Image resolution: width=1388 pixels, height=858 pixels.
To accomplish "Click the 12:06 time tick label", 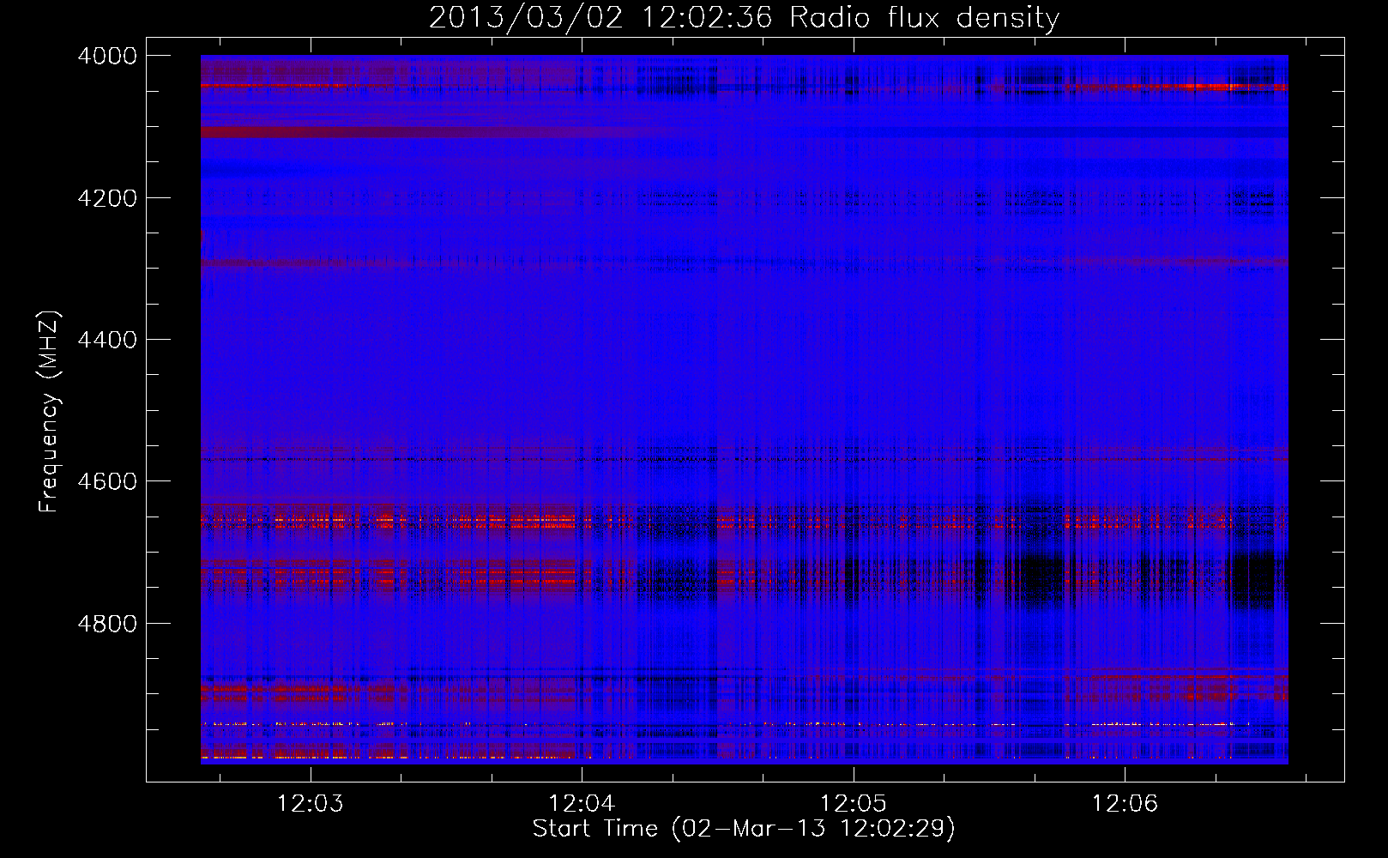I will (1125, 804).
